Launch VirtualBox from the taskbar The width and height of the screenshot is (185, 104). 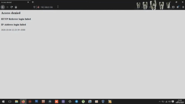103,101
